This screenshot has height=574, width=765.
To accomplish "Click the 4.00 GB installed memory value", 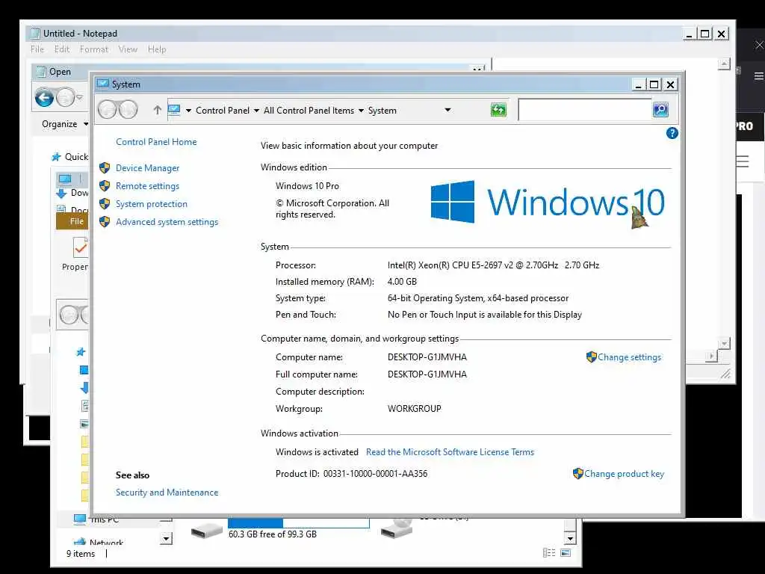I will tap(402, 282).
